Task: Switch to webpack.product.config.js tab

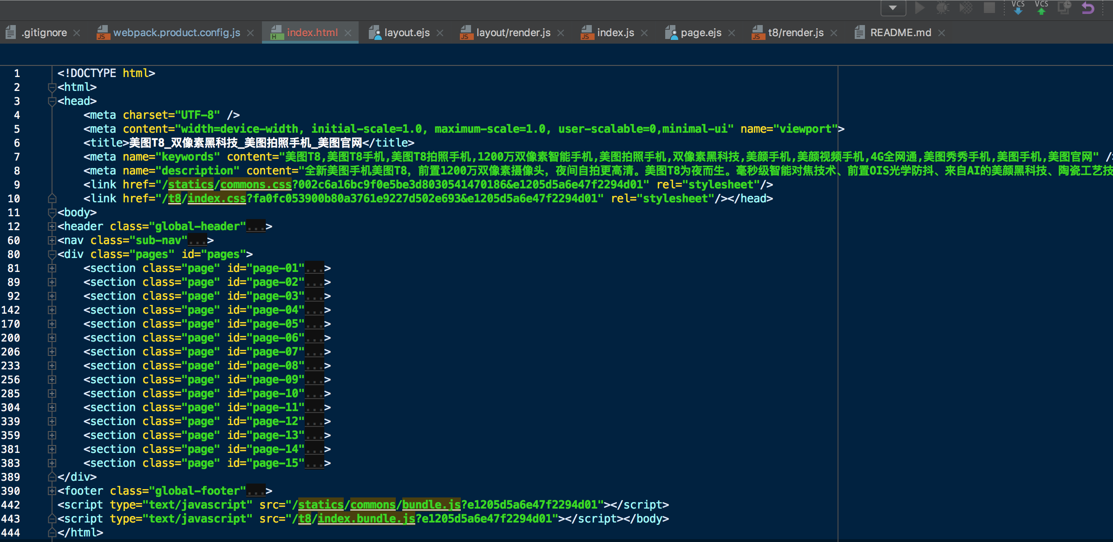Action: tap(177, 33)
